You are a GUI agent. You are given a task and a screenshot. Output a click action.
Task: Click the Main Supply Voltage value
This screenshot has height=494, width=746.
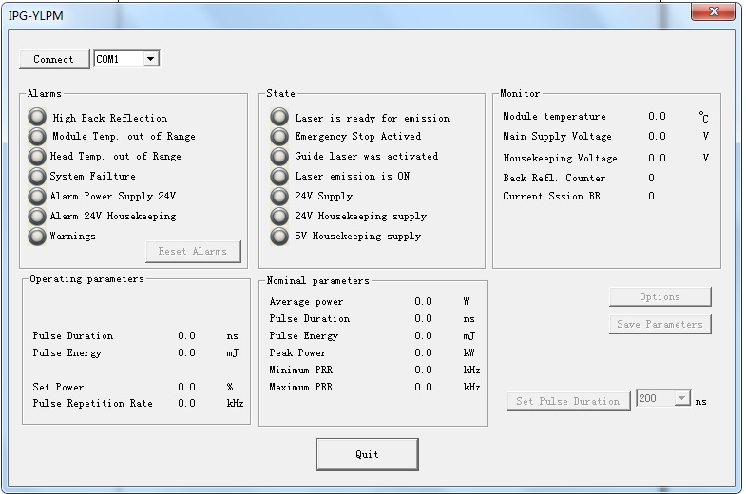[657, 137]
